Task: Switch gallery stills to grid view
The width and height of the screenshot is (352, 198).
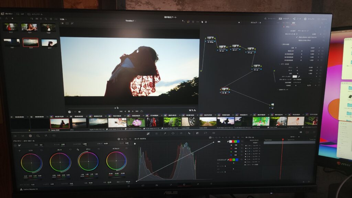Action: pyautogui.click(x=37, y=19)
